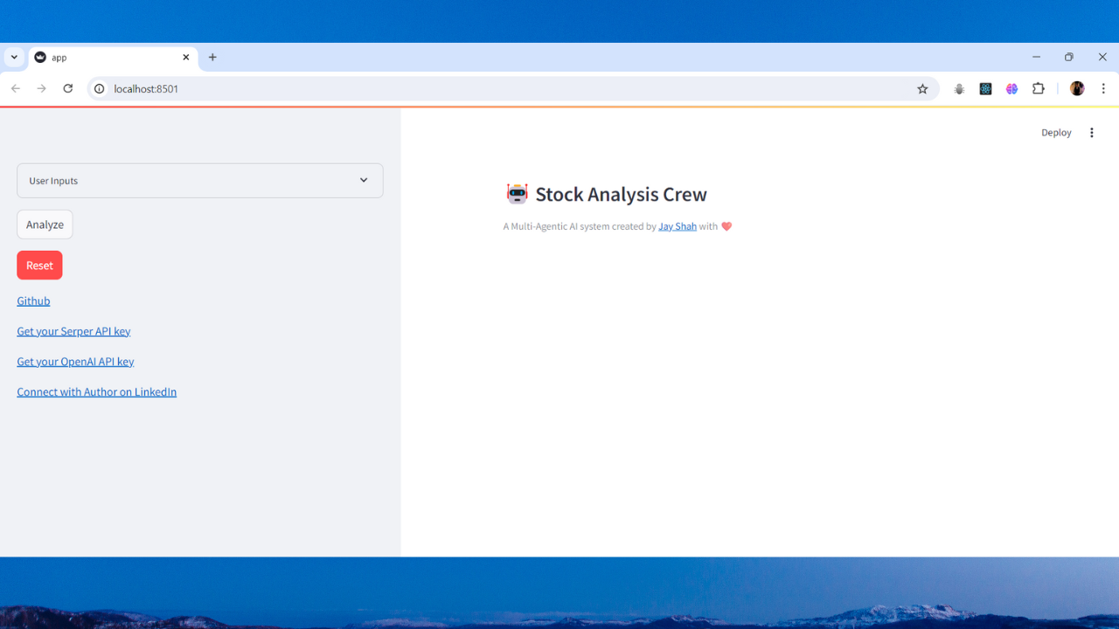Reload the localhost page
The width and height of the screenshot is (1119, 629).
[68, 88]
